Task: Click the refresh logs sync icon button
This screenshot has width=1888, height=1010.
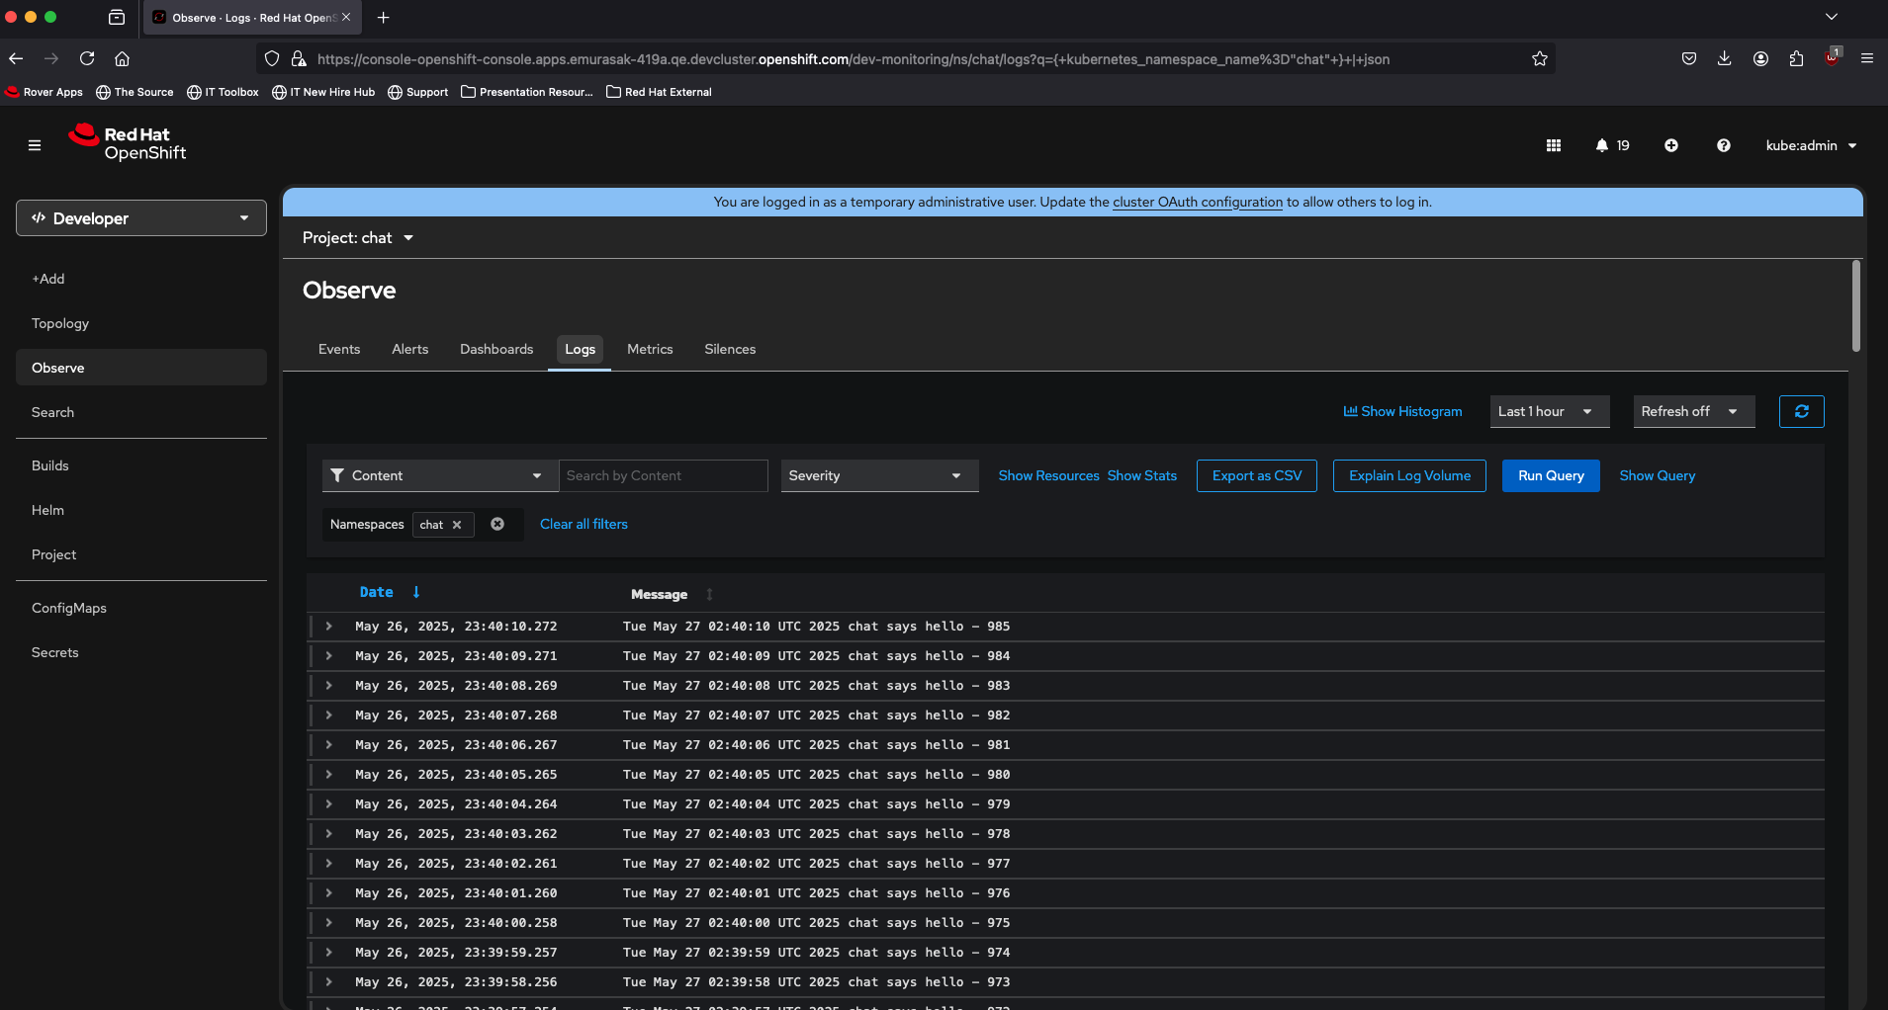Action: pos(1801,411)
